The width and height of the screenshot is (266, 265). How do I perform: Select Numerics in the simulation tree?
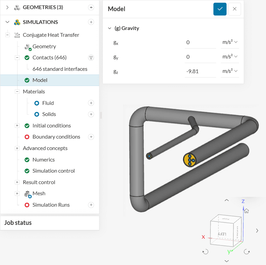click(43, 160)
